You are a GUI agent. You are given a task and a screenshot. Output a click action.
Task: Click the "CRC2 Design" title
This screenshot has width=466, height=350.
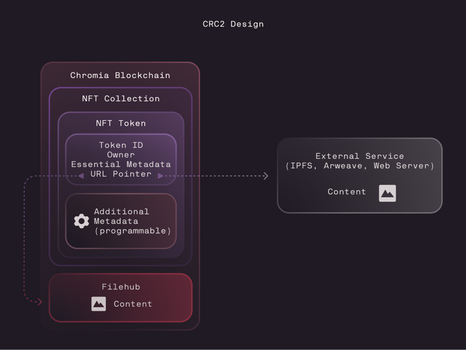pyautogui.click(x=233, y=24)
